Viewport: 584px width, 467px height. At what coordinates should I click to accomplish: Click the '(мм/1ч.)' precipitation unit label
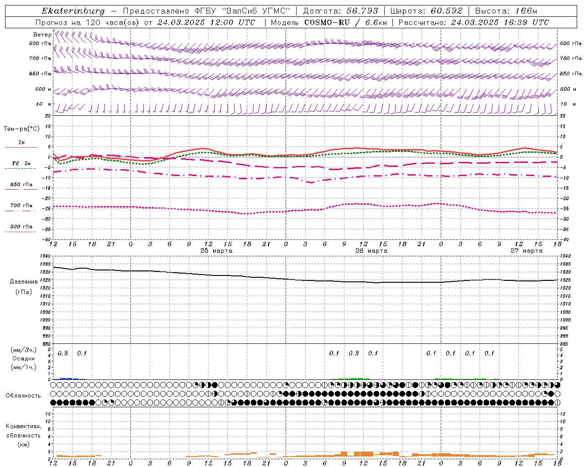[x=24, y=368]
